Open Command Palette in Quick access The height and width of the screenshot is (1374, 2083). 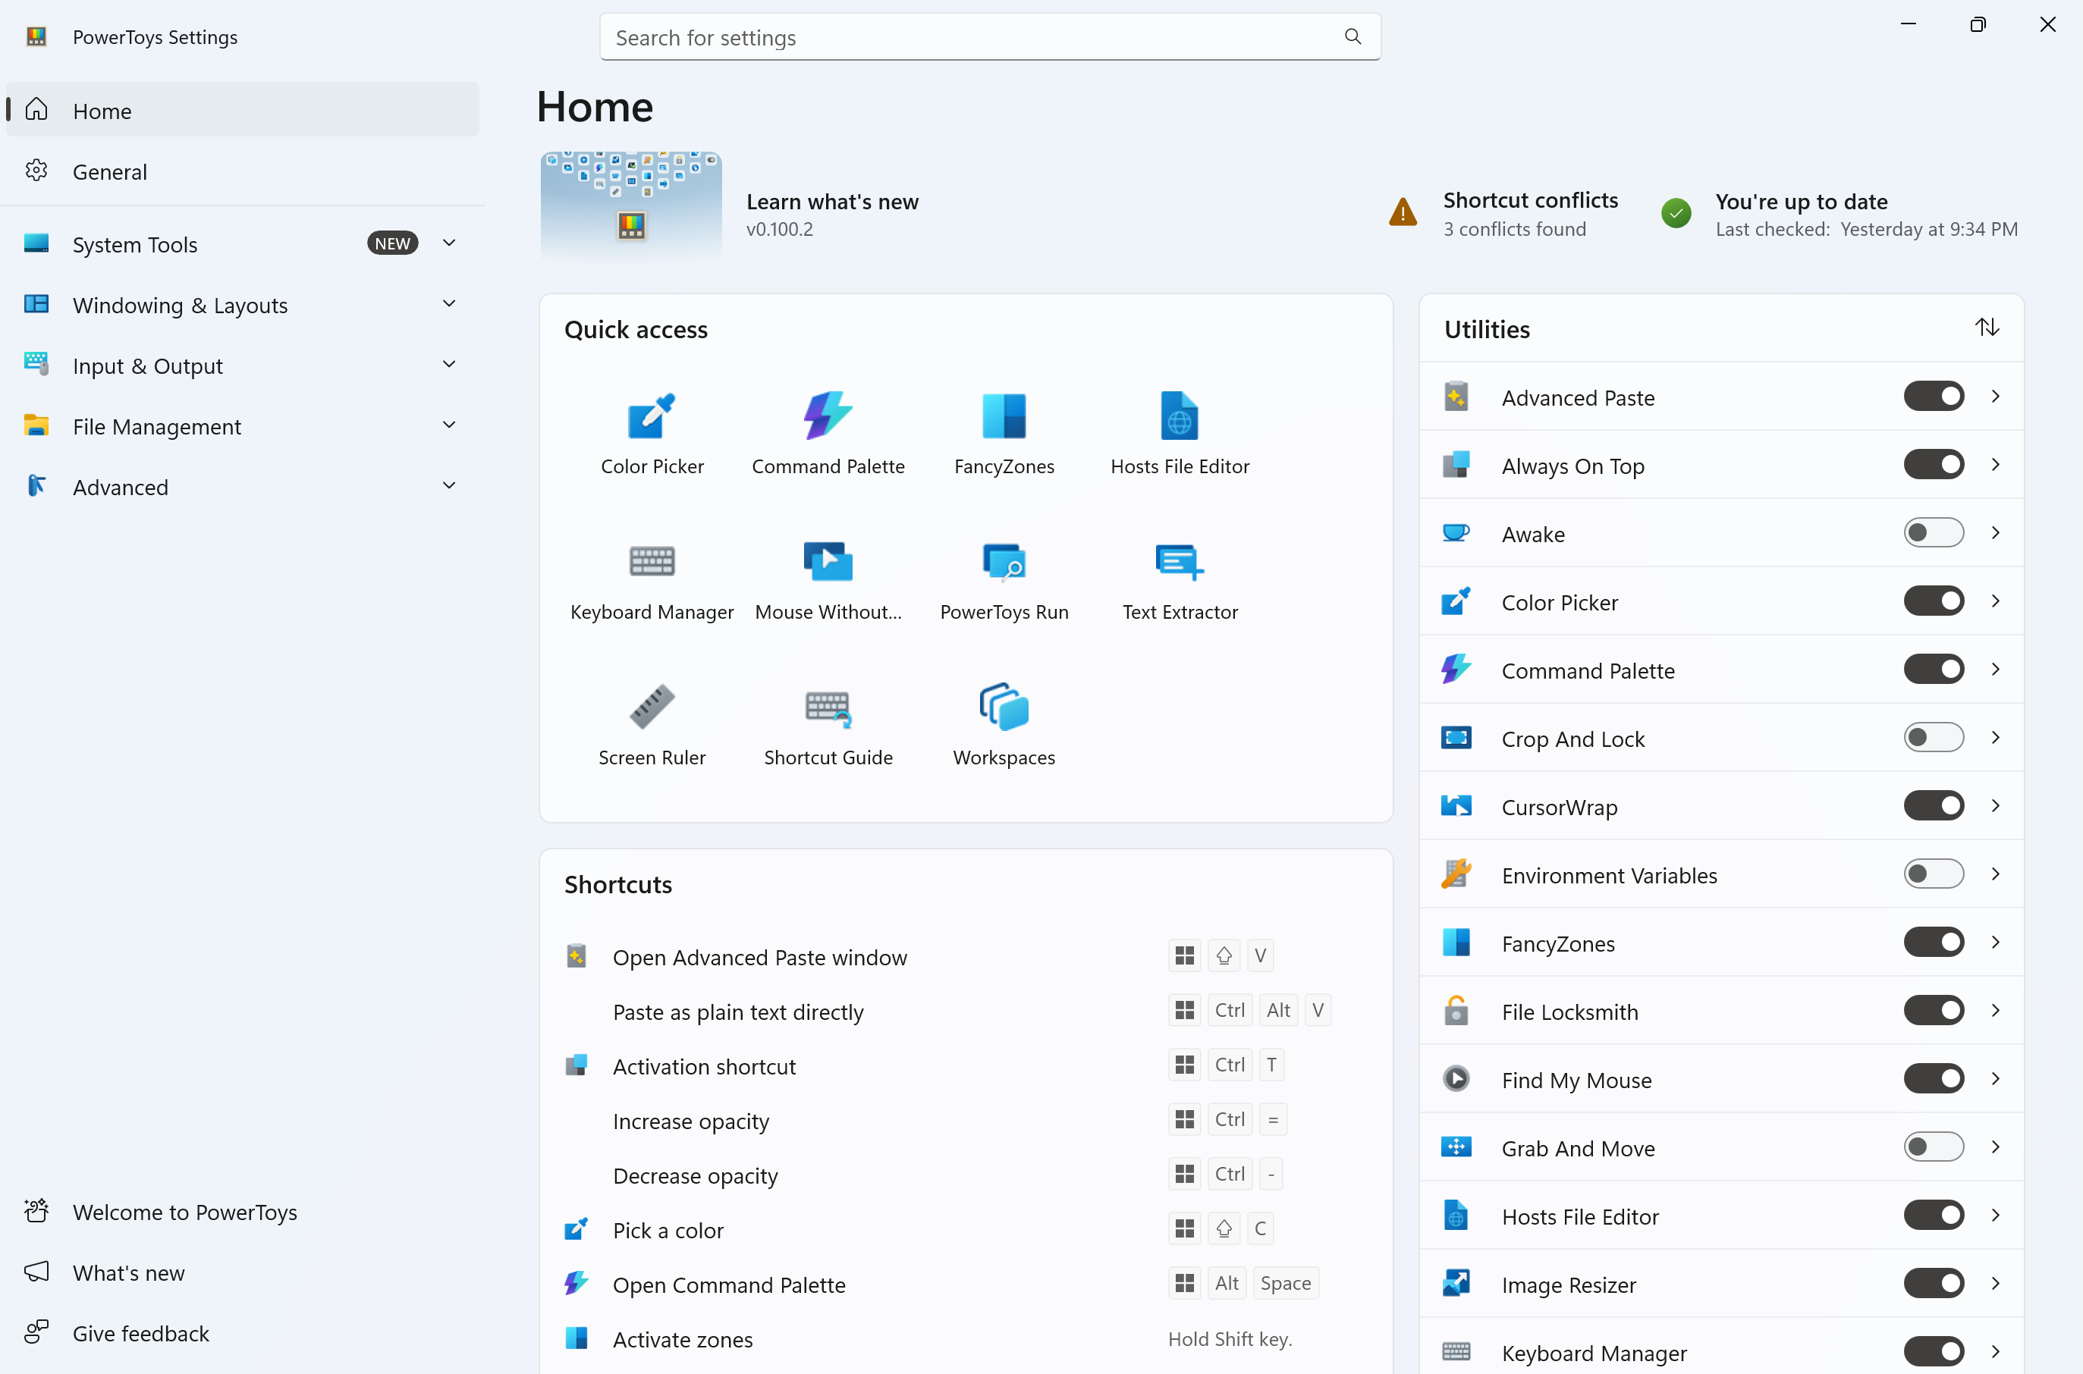(x=828, y=433)
